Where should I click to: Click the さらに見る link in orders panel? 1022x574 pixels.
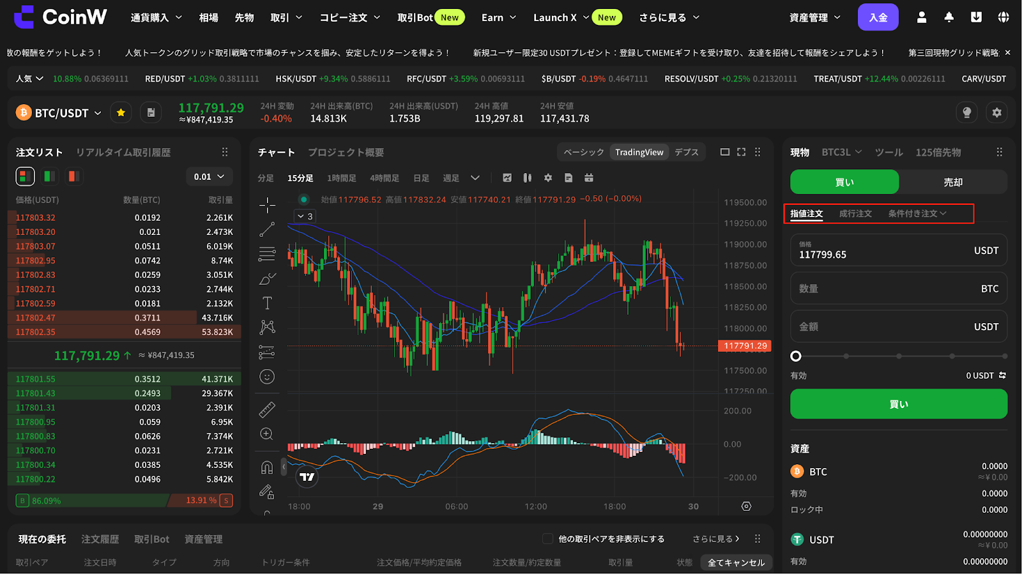[x=716, y=539]
